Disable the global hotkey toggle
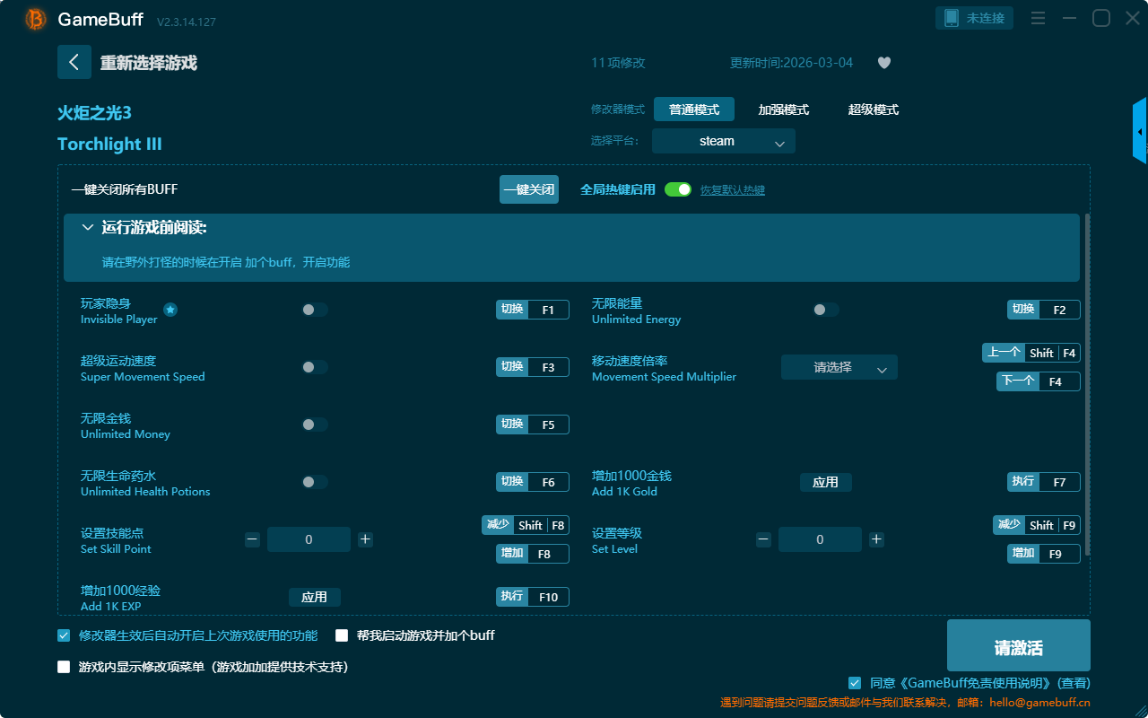The width and height of the screenshot is (1148, 718). [x=678, y=189]
